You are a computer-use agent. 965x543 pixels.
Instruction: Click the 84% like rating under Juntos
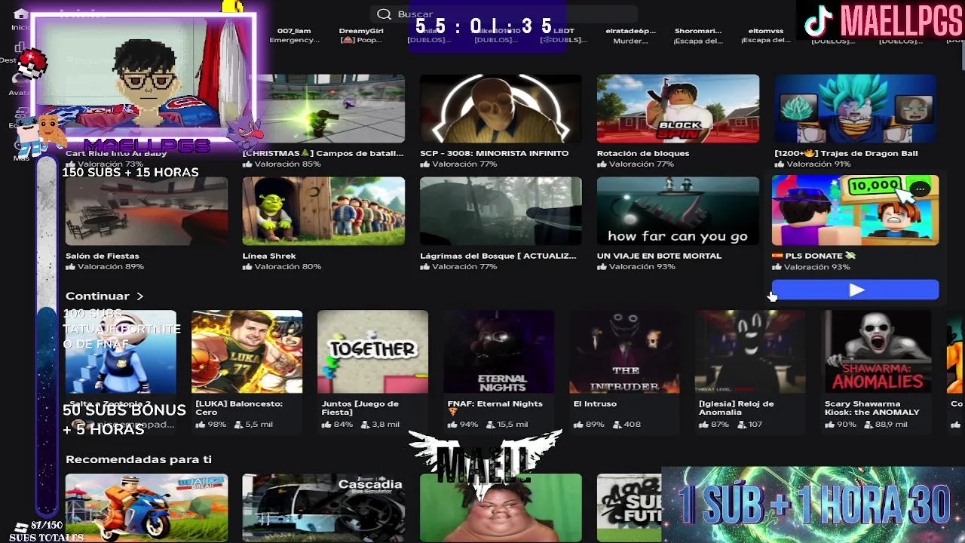[x=337, y=425]
